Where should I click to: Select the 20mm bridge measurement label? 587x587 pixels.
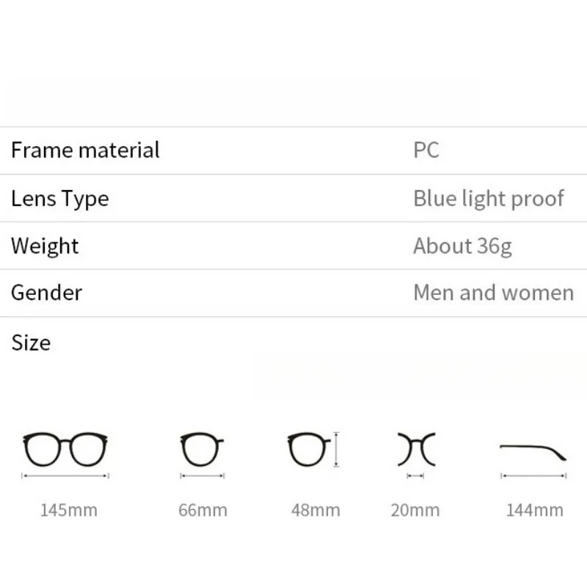[415, 510]
